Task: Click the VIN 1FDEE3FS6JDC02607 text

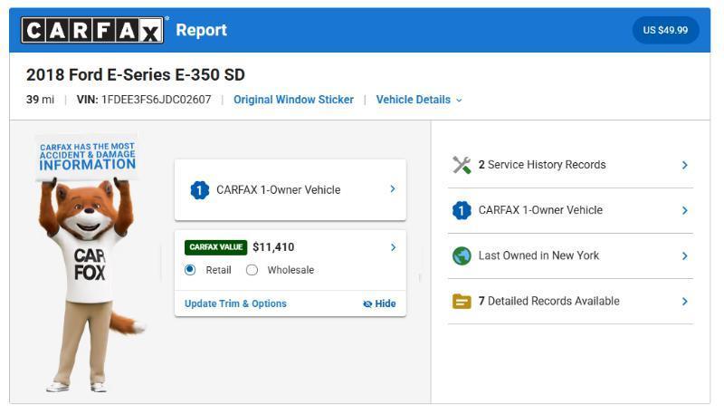Action: tap(144, 100)
